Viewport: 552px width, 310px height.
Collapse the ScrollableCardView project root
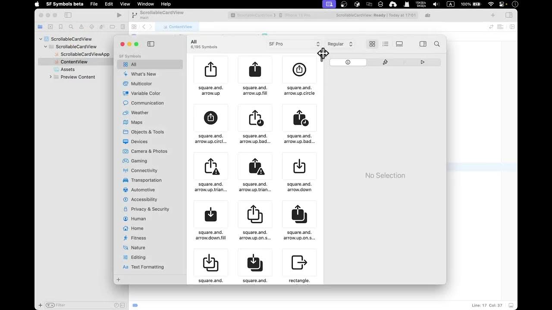tap(41, 39)
